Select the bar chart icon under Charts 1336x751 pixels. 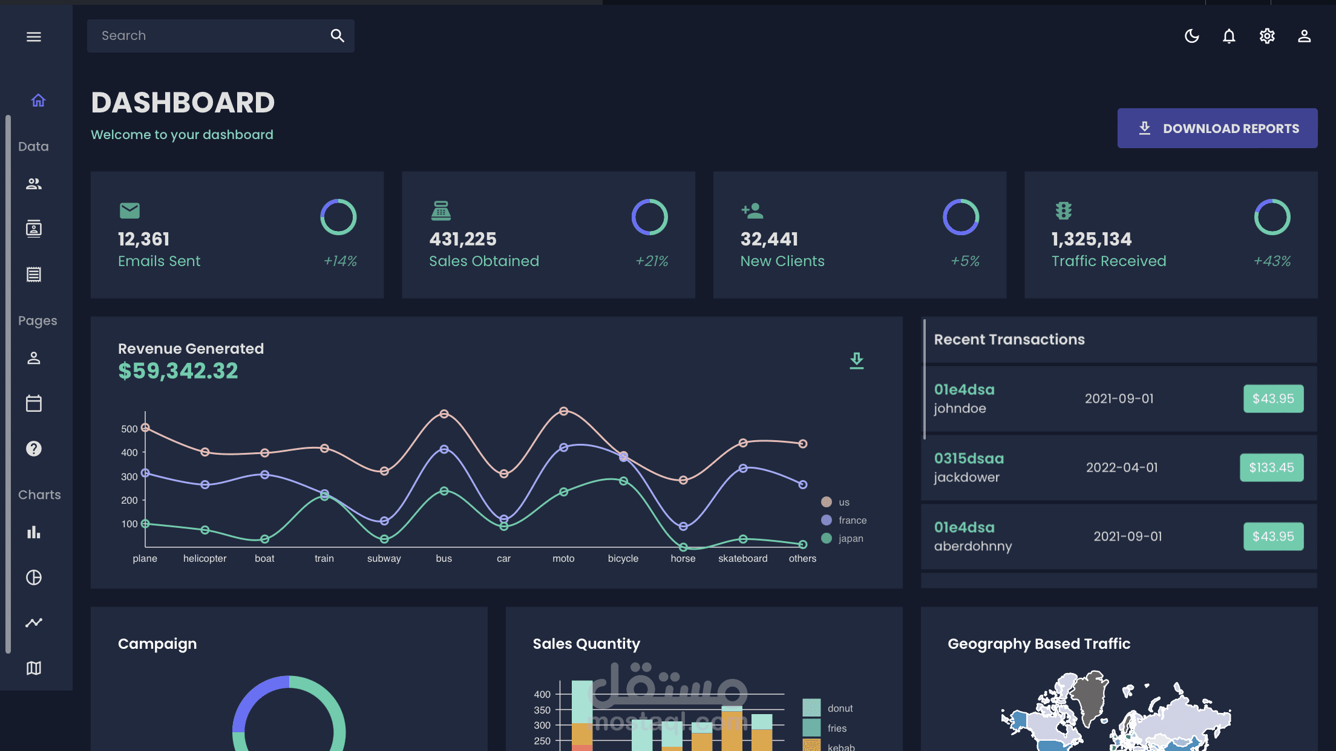[34, 532]
